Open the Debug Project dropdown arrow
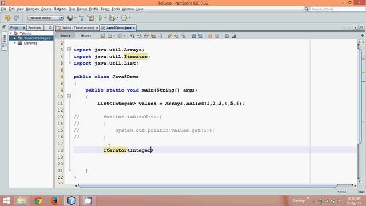This screenshot has height=206, width=366. [118, 18]
